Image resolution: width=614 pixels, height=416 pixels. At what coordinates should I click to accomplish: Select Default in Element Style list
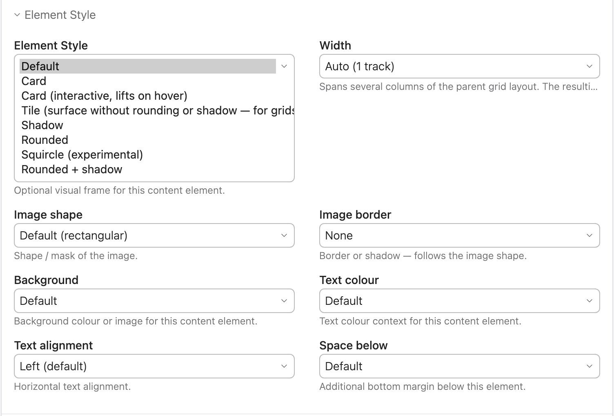pos(148,66)
